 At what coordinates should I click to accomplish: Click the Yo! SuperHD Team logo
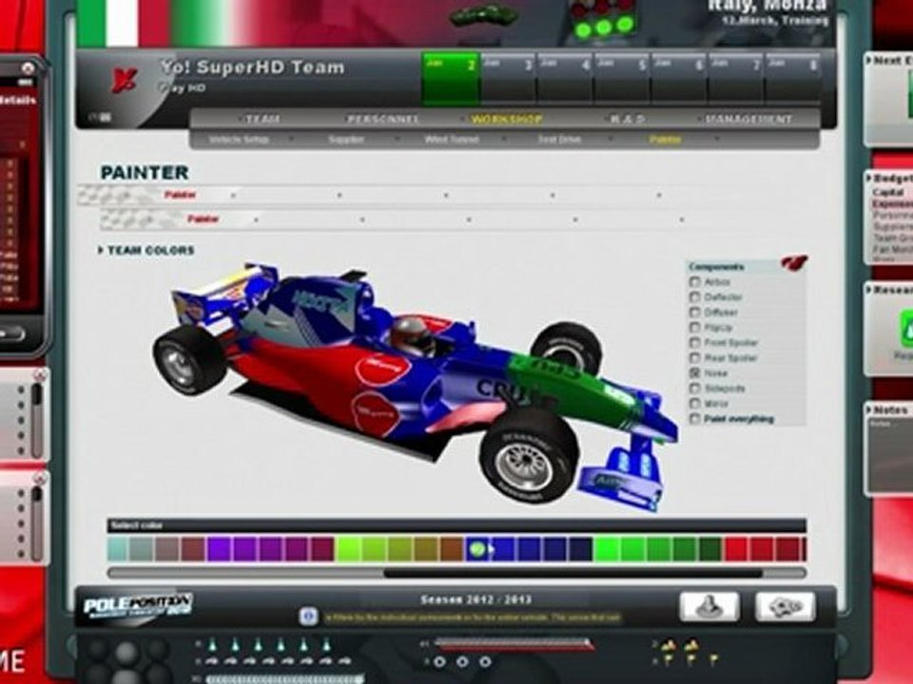[125, 79]
